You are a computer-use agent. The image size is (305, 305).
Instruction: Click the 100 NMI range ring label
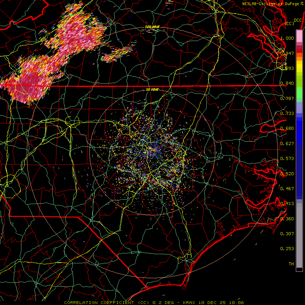[152, 27]
